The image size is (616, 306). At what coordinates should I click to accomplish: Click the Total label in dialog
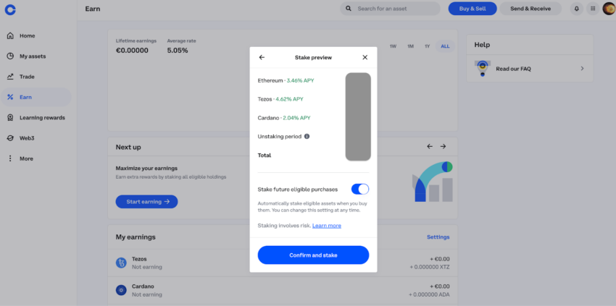tap(265, 156)
